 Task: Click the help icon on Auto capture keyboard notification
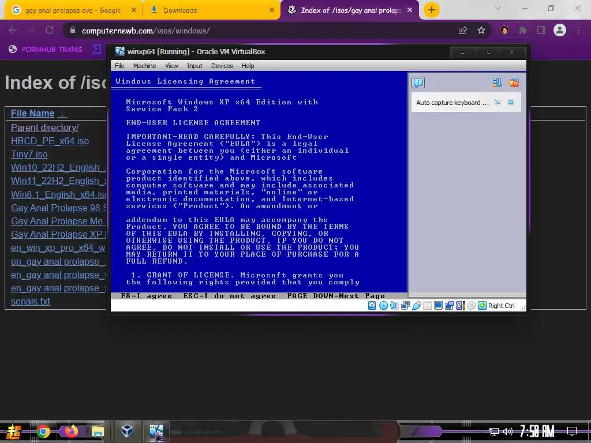click(498, 102)
